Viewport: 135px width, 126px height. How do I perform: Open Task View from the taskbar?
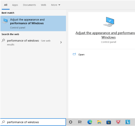[80, 122]
